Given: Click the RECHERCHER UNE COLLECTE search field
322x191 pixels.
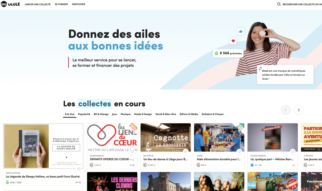Looking at the screenshot, I should 302,4.
